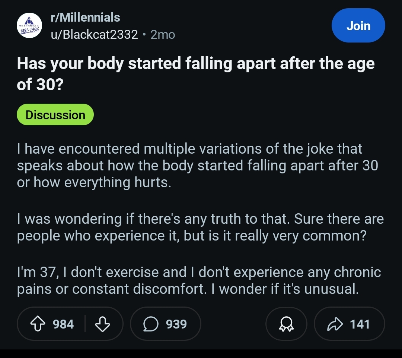Open the Millennials 1981-1996 community avatar

[x=29, y=25]
